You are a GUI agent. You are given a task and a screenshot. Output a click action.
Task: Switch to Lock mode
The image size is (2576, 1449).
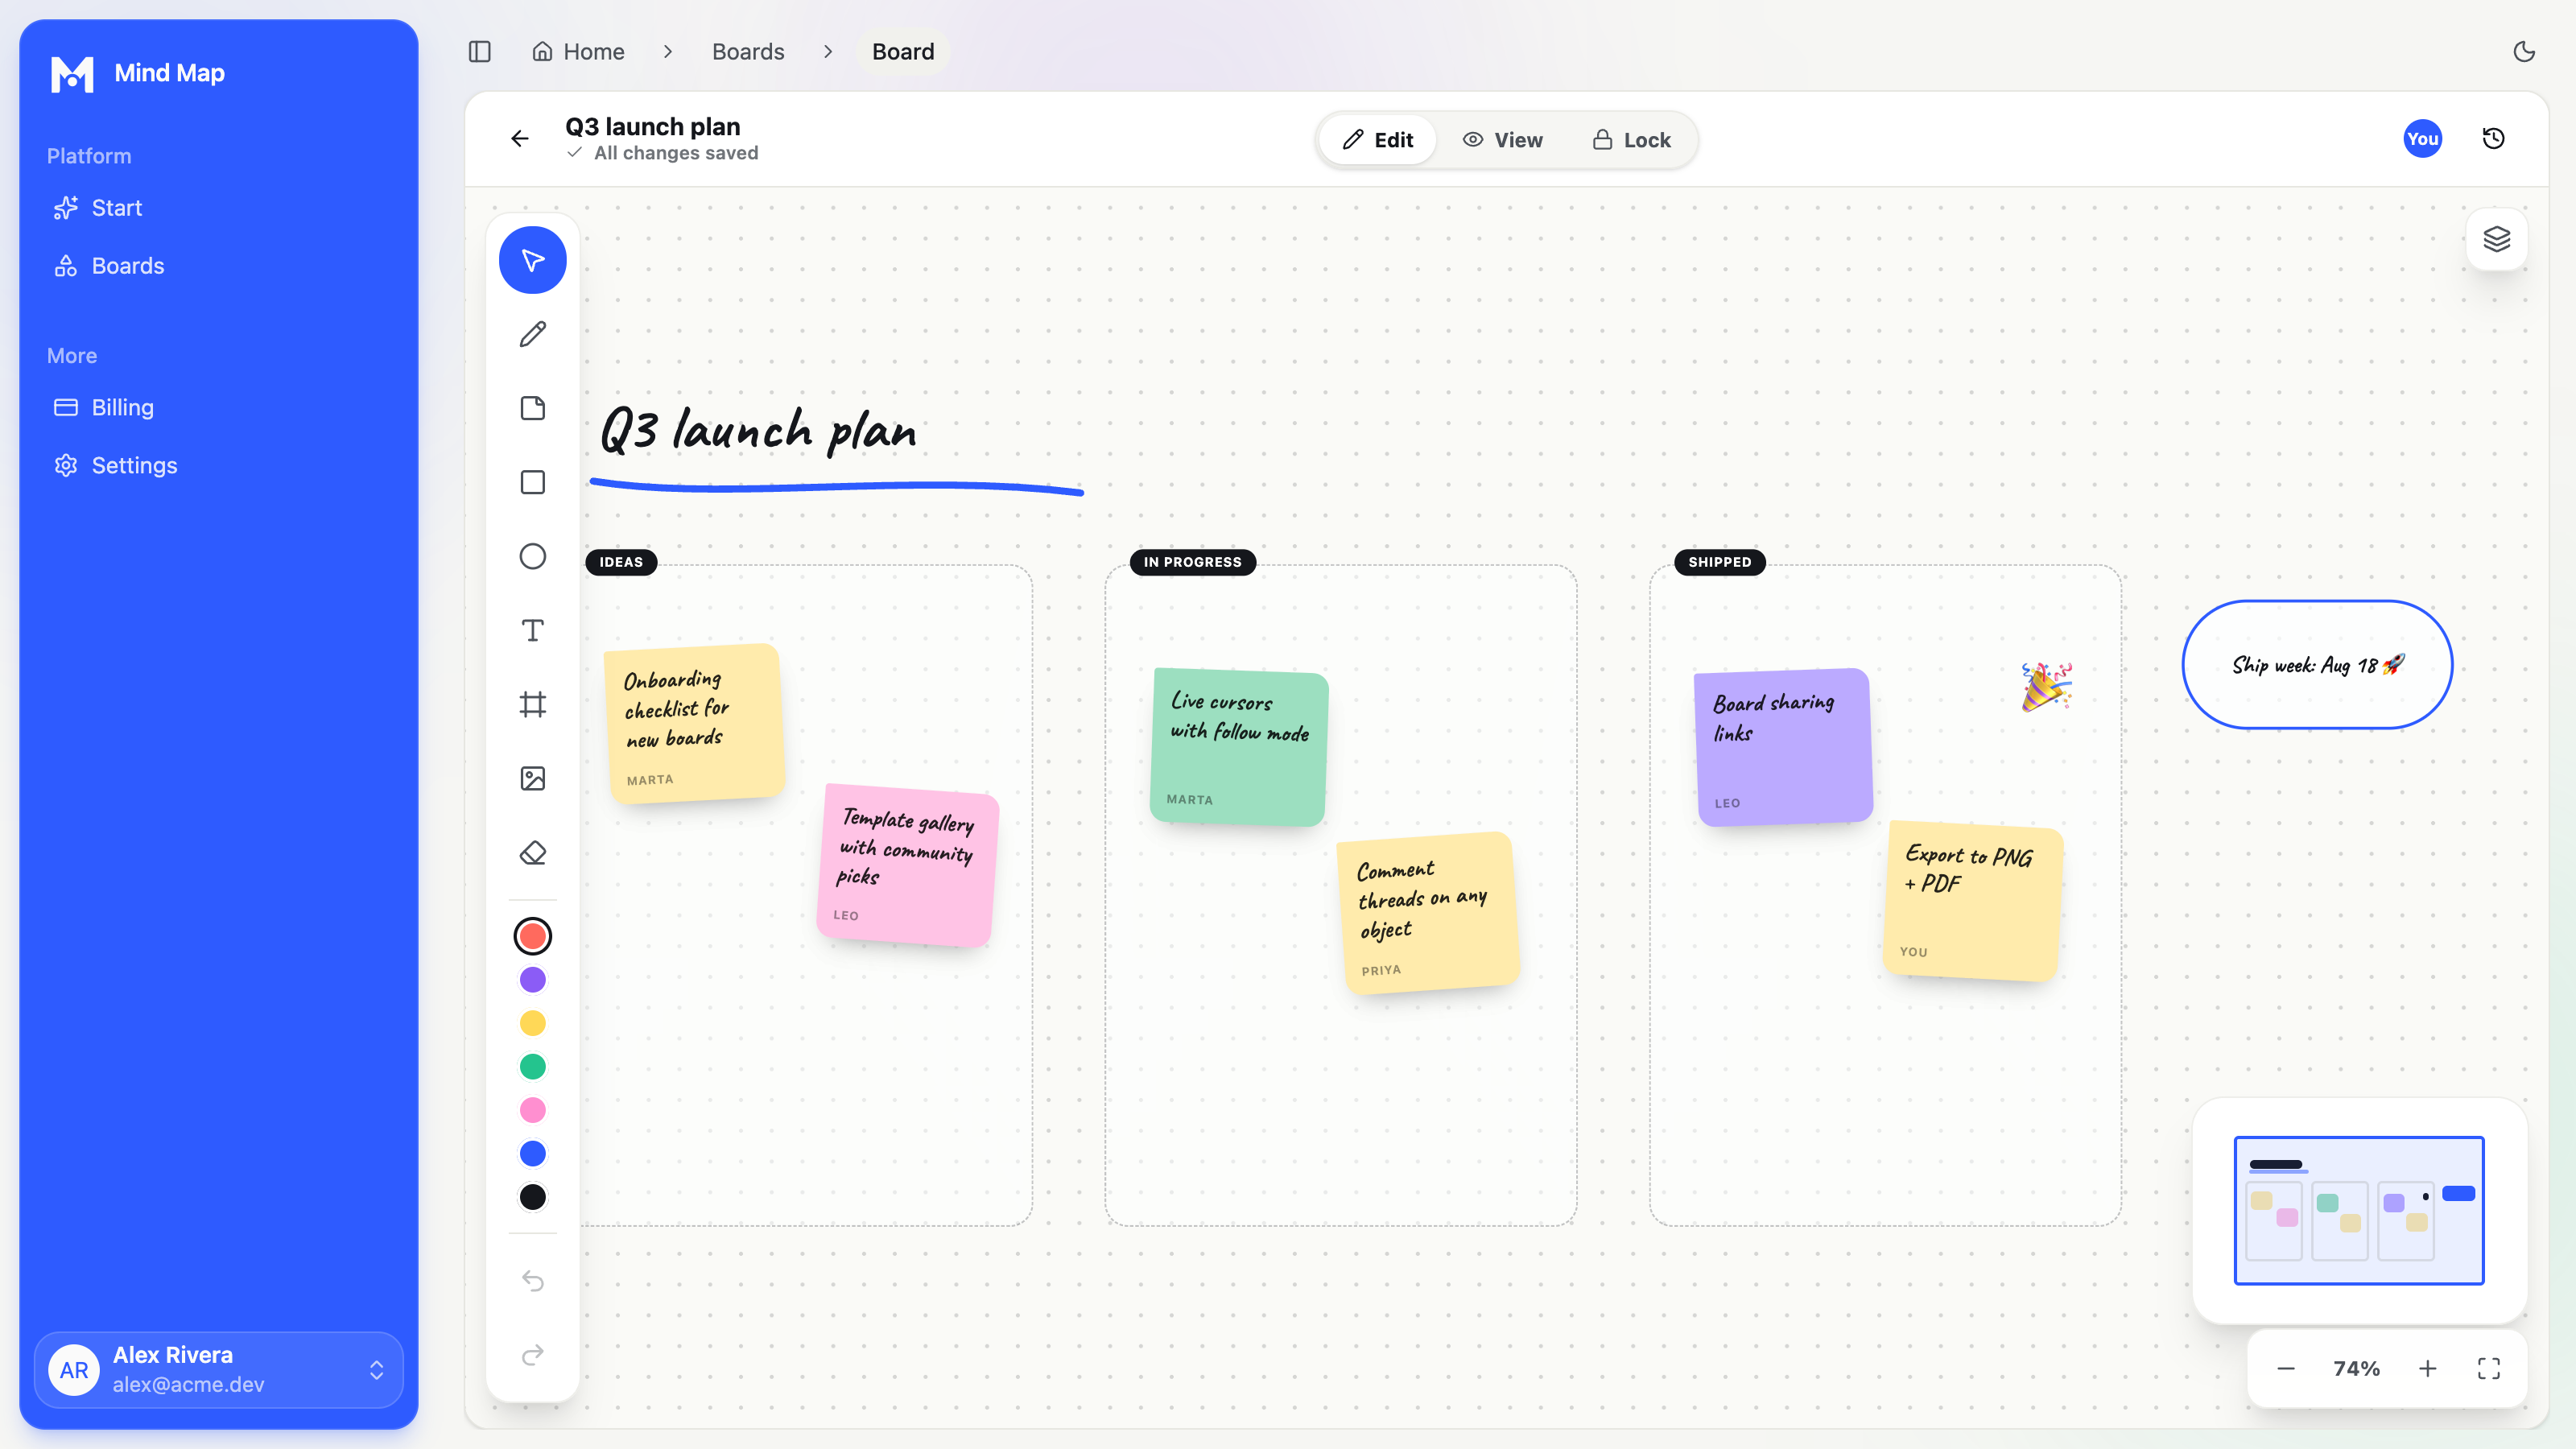click(1632, 140)
